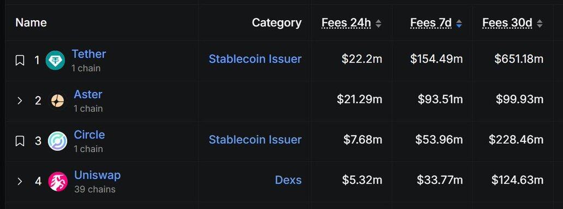Image resolution: width=563 pixels, height=209 pixels.
Task: Click the Uniswap unicorn icon
Action: point(58,181)
